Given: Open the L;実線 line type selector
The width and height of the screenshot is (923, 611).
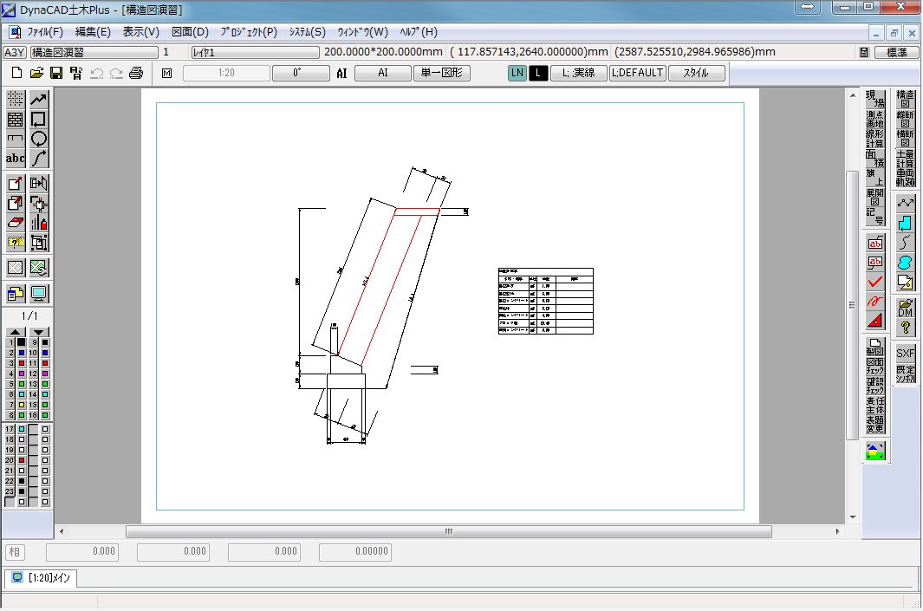Looking at the screenshot, I should (578, 73).
